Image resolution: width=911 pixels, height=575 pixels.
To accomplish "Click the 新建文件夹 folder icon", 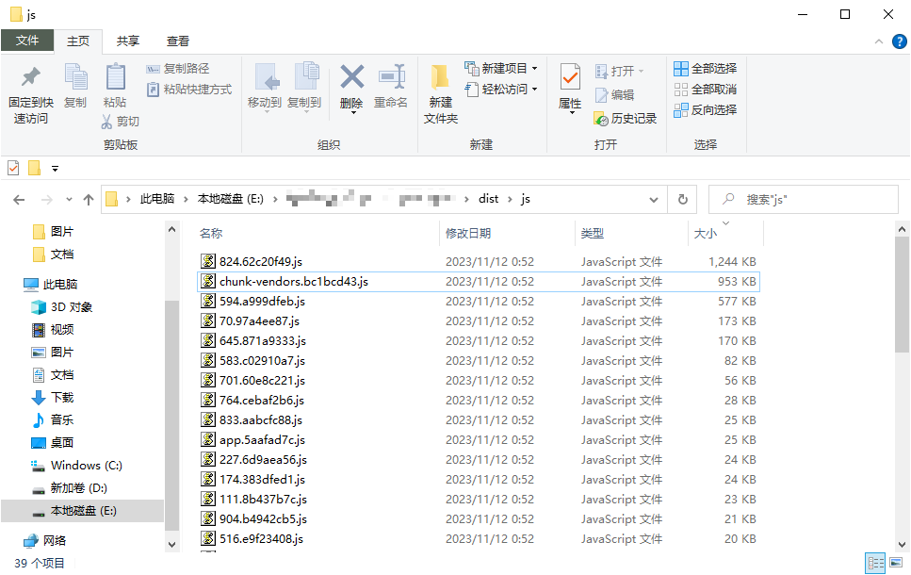I will 440,77.
